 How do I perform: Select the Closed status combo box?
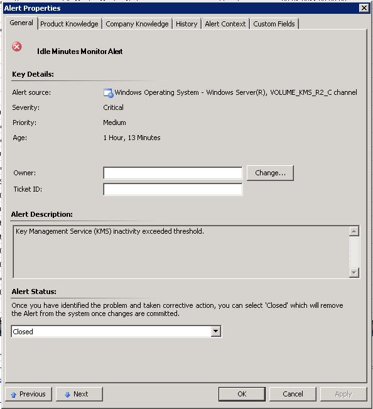click(116, 331)
